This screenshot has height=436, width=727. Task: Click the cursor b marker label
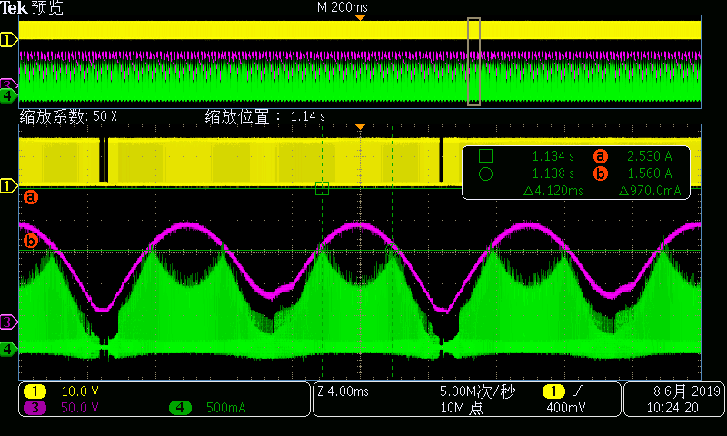[x=31, y=241]
